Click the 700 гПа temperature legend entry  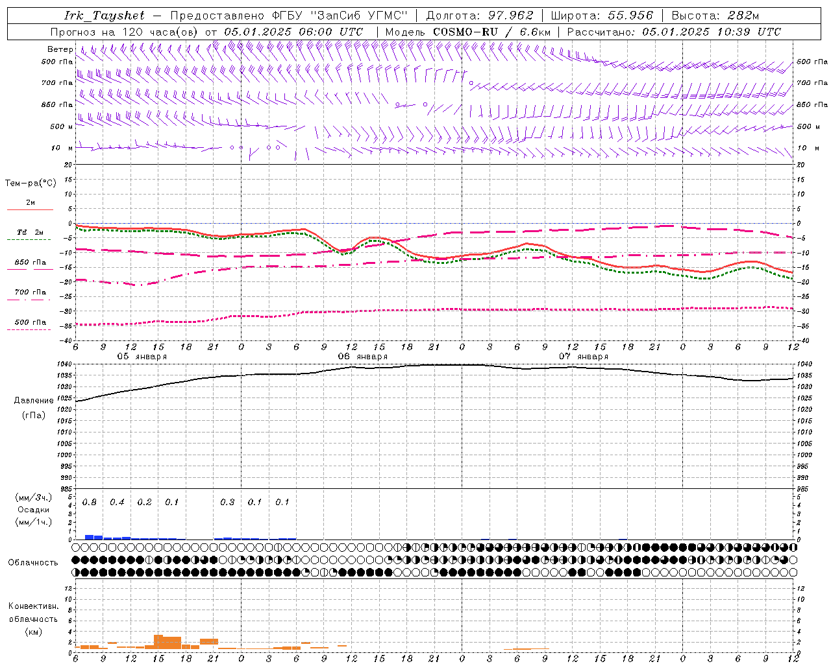point(31,292)
